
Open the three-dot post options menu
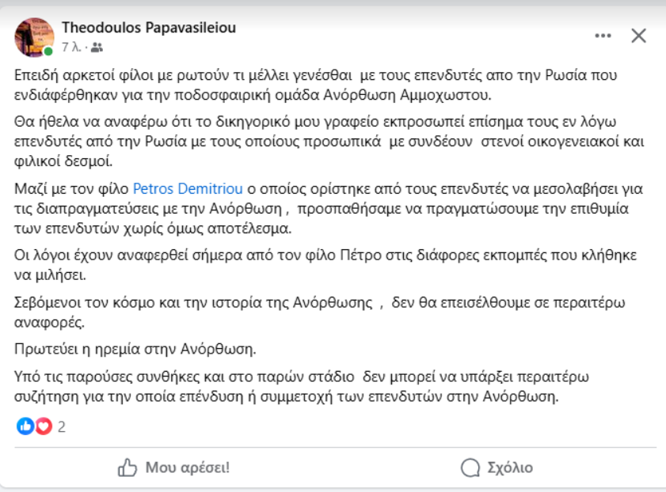pos(603,36)
